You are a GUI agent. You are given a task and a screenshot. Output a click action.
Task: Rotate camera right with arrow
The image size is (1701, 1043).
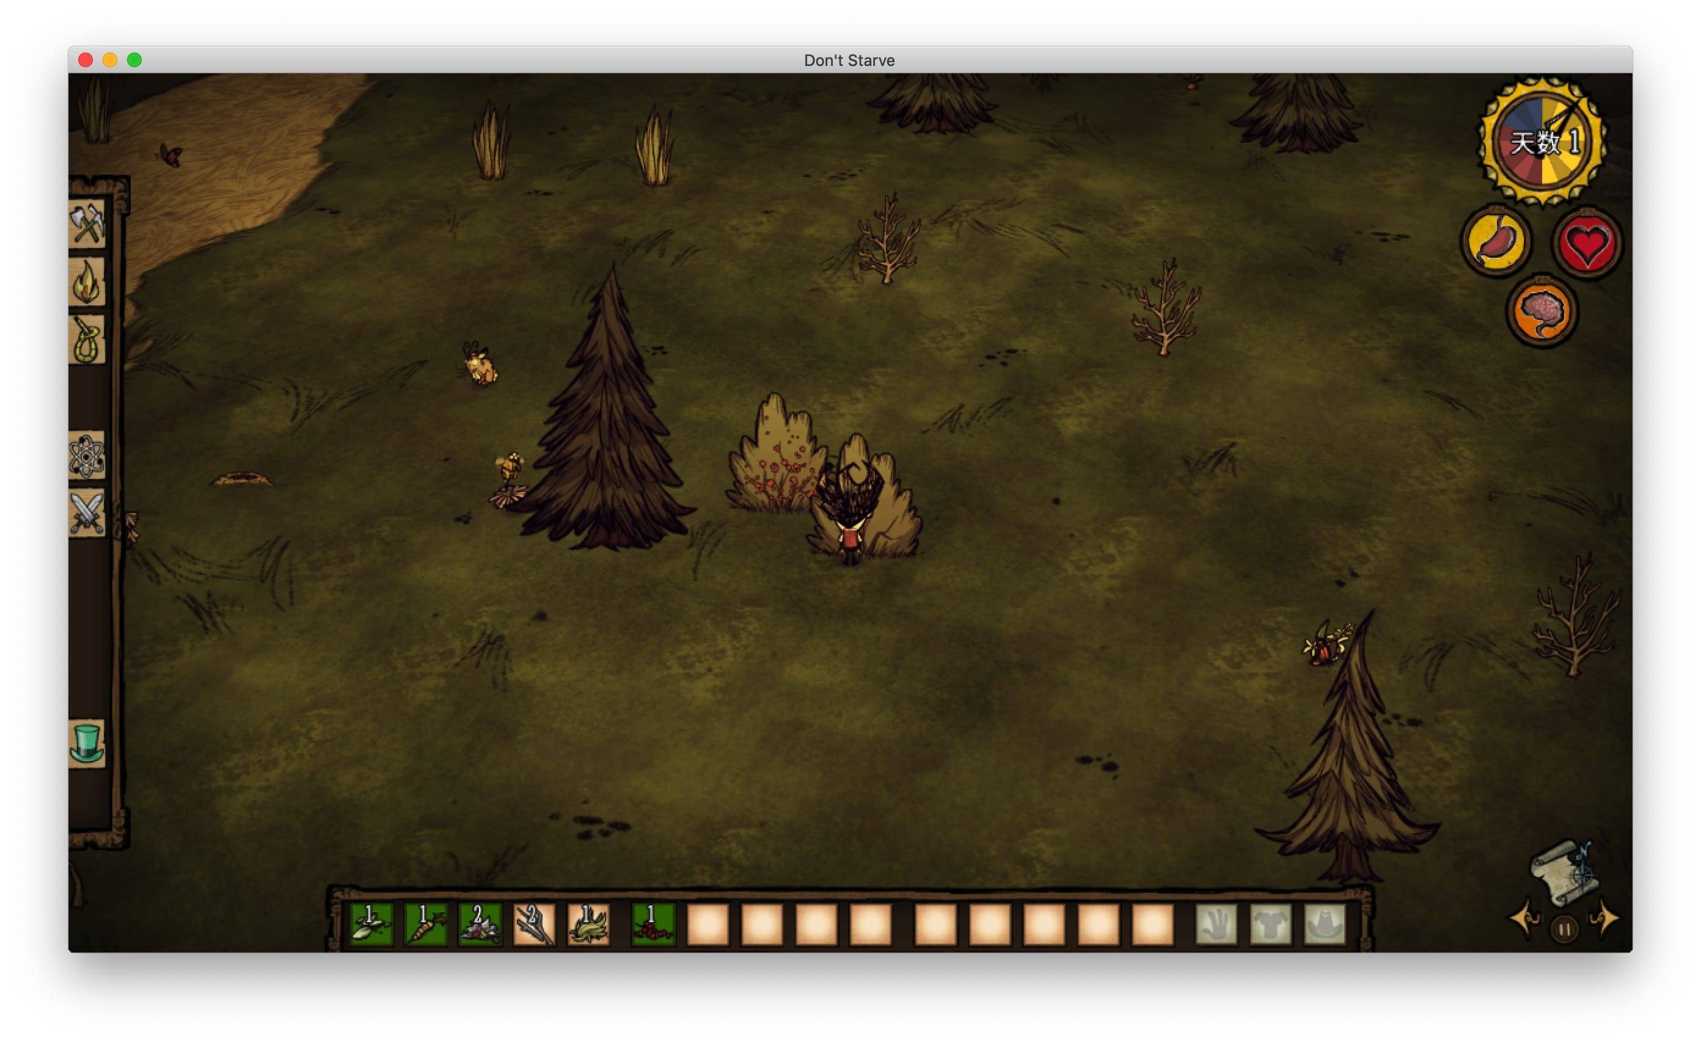(x=1604, y=919)
